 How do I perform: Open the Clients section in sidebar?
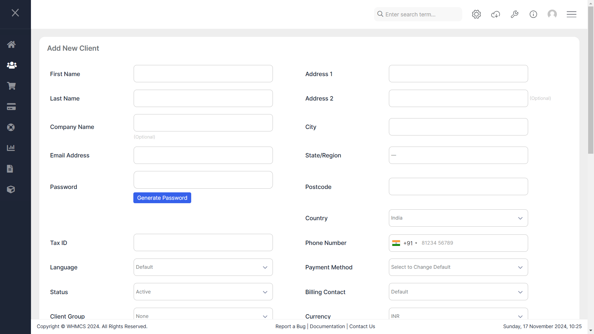point(11,65)
